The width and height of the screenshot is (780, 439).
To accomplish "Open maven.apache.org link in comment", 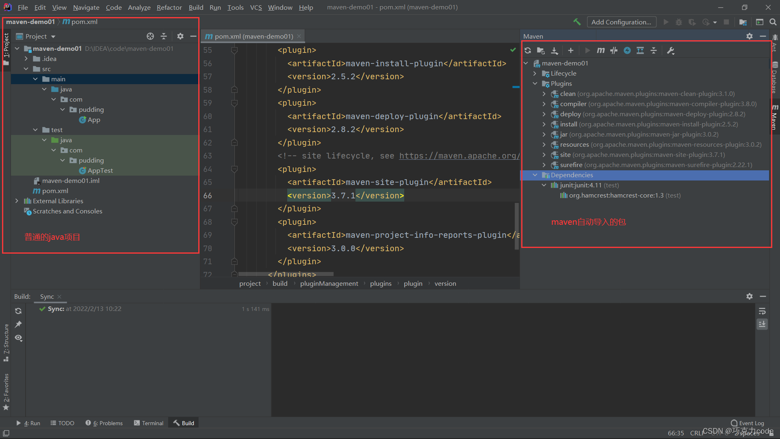I will (459, 156).
